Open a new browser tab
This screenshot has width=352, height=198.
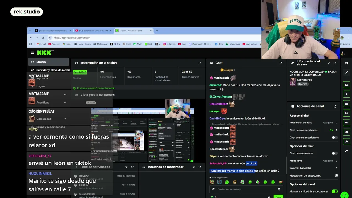point(157,31)
